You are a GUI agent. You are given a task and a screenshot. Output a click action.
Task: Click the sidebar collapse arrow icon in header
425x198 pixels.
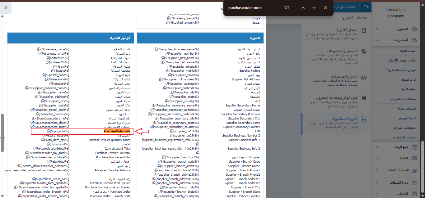tap(366, 7)
